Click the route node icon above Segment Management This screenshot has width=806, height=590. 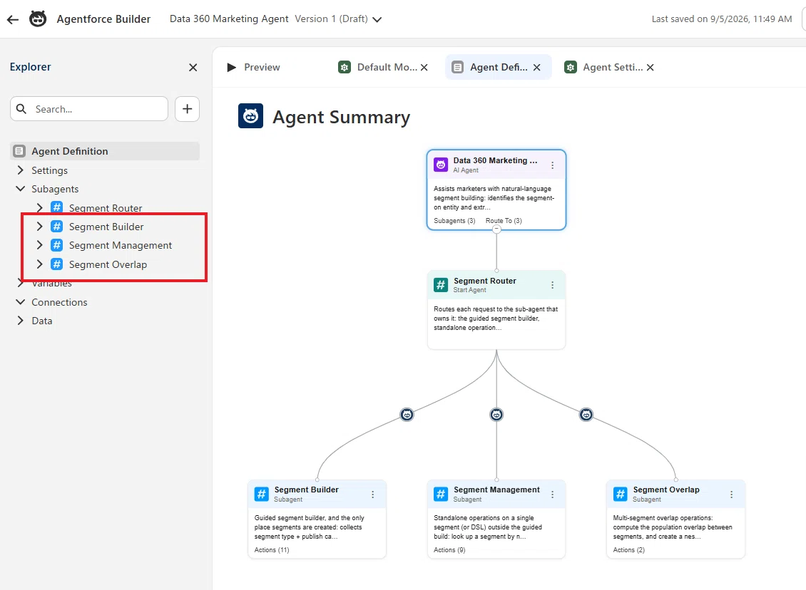tap(496, 415)
